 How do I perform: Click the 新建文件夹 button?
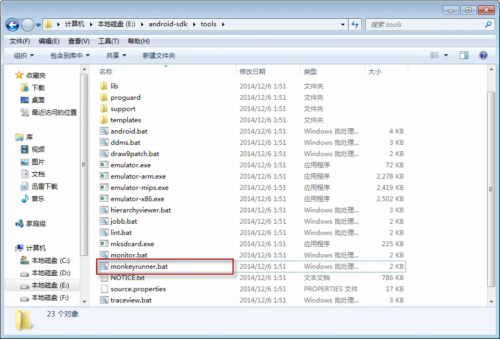click(159, 55)
